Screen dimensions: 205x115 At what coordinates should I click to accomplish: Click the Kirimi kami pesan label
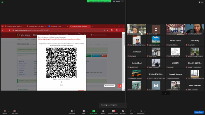[110, 86]
